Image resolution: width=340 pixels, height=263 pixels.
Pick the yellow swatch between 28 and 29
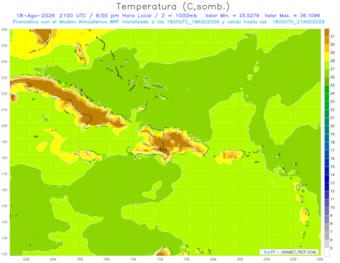coord(327,57)
